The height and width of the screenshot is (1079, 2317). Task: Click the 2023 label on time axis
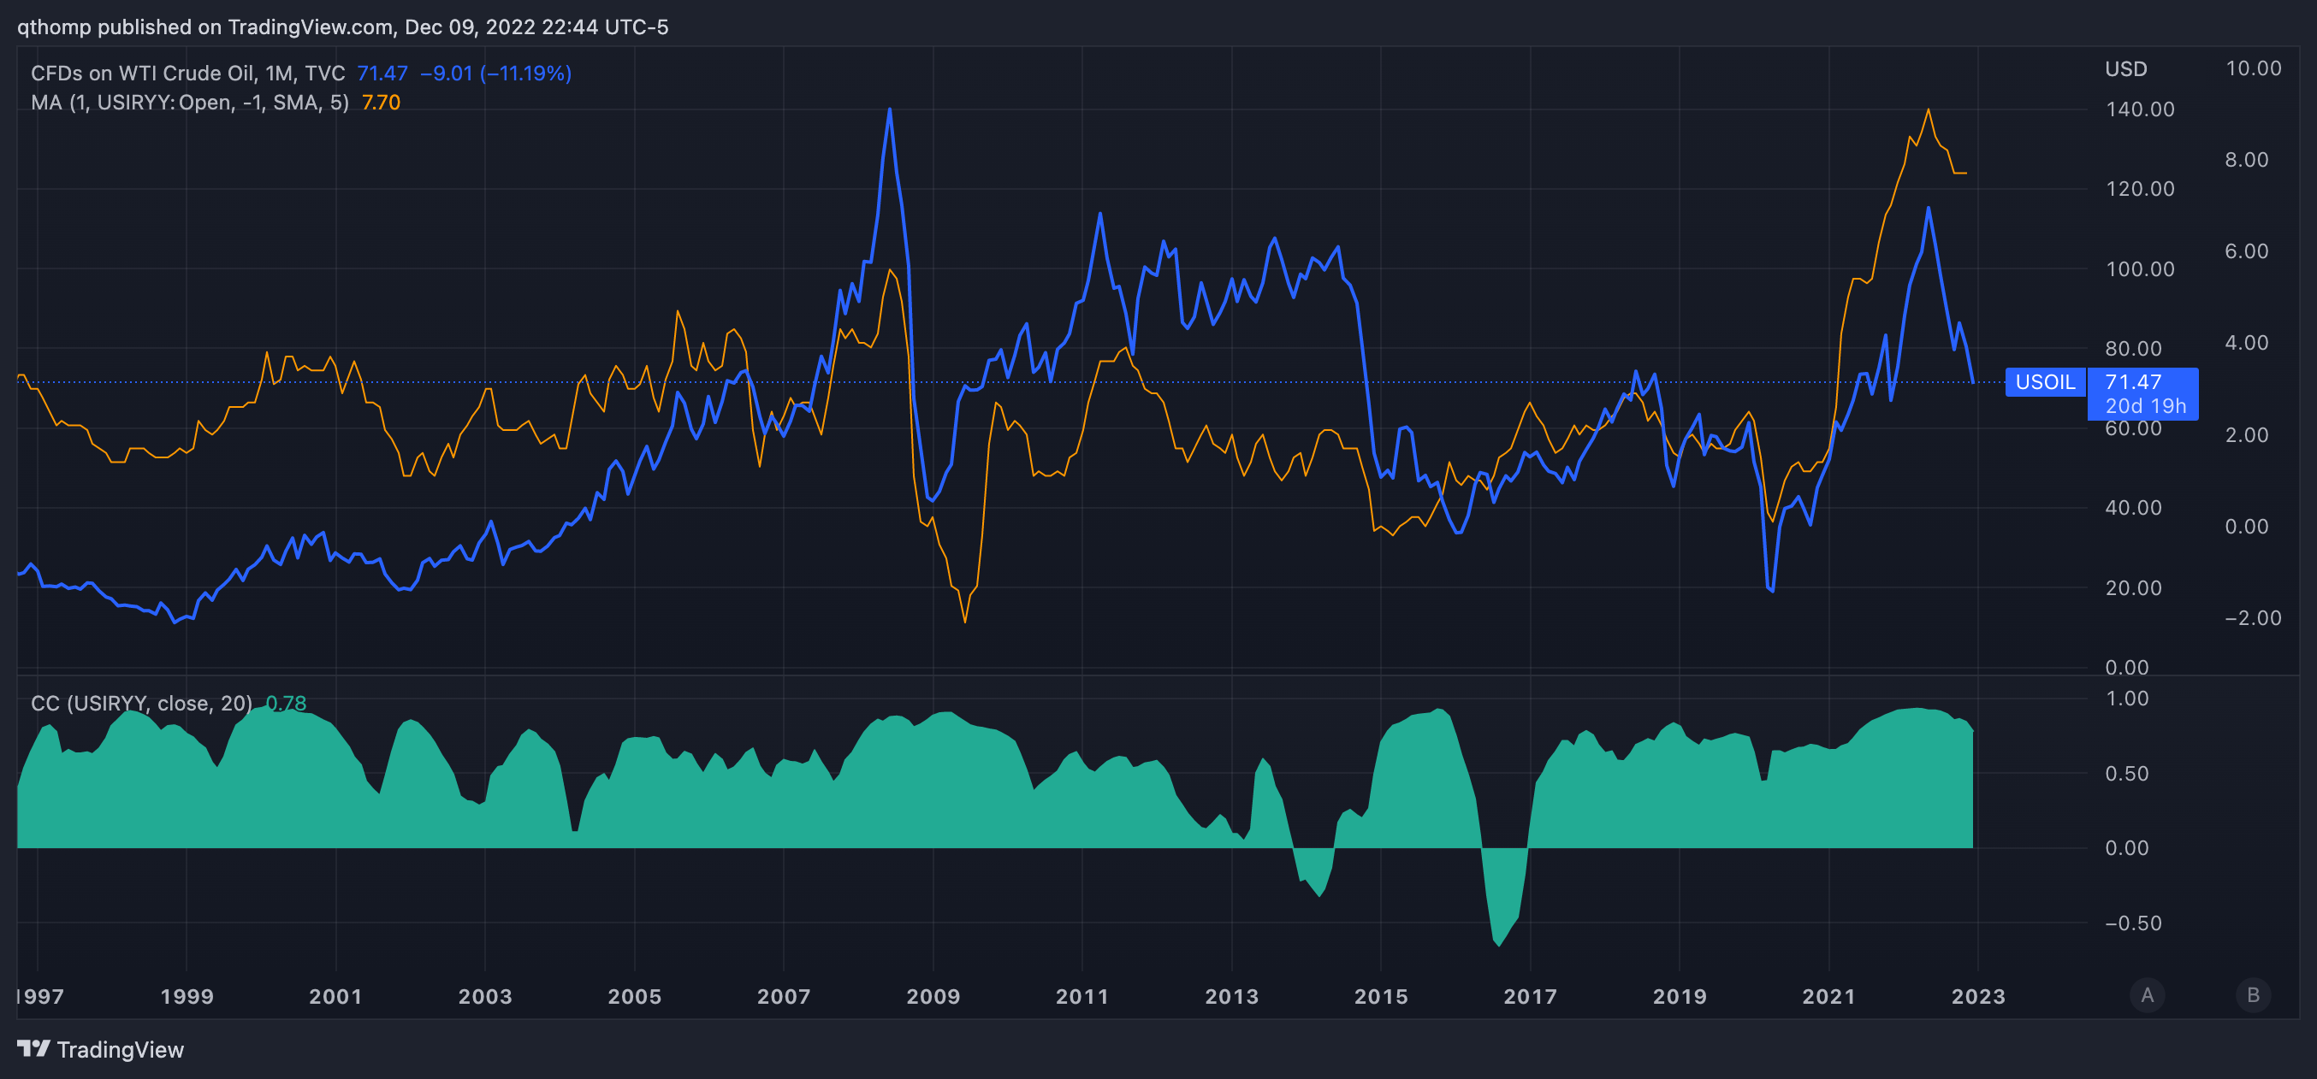coord(1977,996)
